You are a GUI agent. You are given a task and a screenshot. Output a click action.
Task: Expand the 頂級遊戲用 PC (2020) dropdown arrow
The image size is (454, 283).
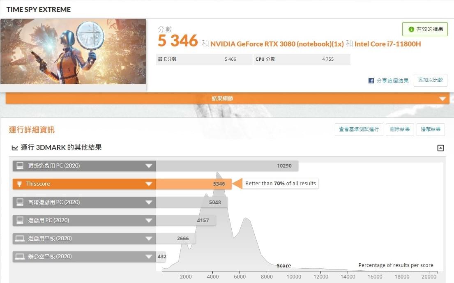tap(149, 166)
